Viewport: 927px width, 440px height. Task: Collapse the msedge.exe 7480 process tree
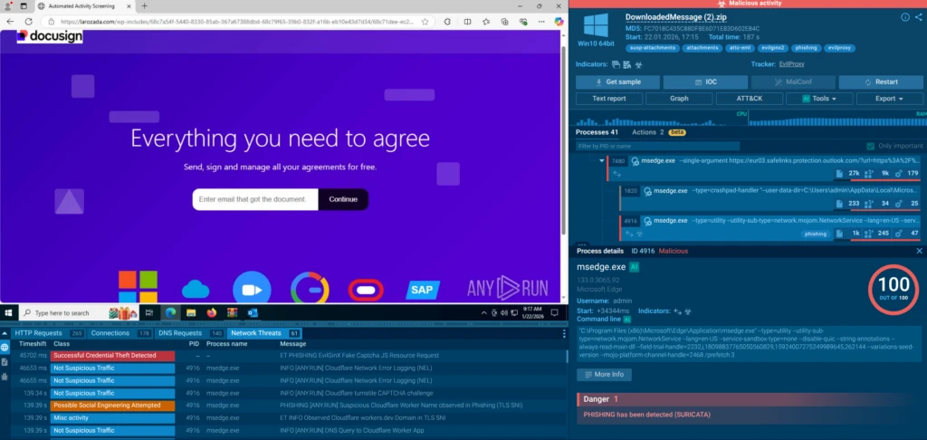(x=601, y=161)
